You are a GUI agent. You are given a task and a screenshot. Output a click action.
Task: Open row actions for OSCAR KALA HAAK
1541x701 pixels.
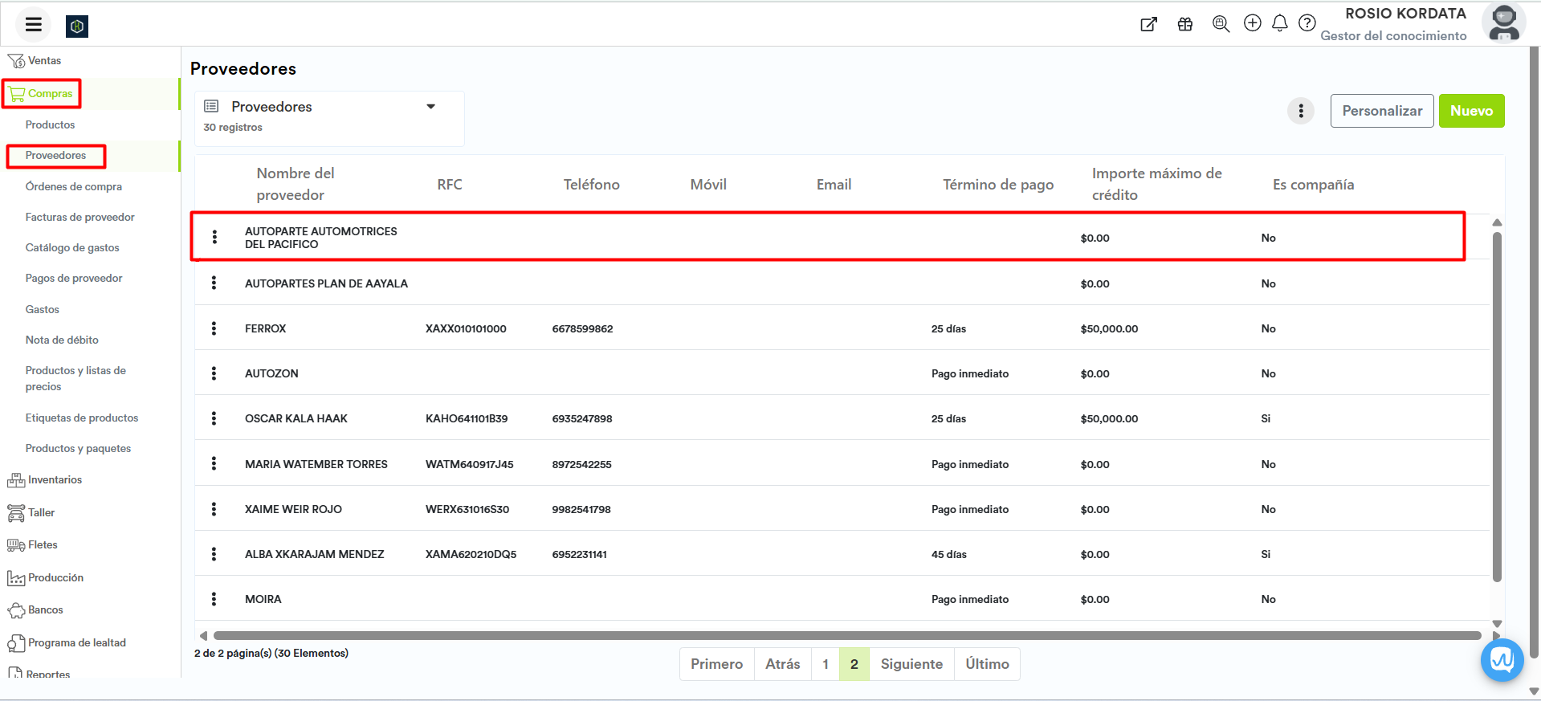click(214, 418)
